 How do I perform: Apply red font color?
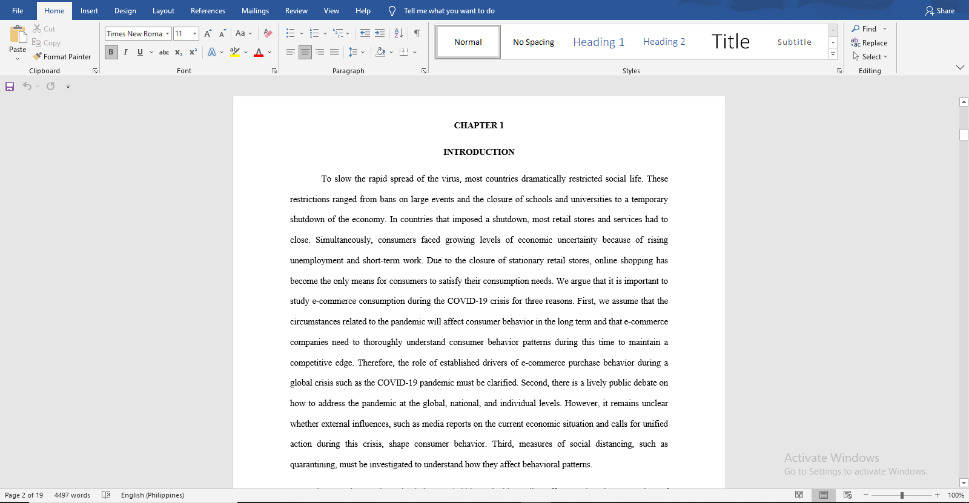259,52
